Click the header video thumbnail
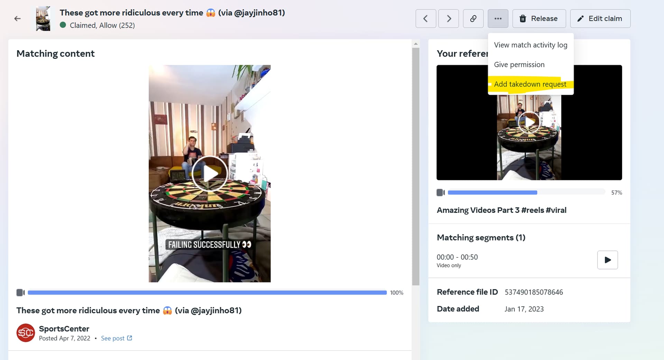 coord(43,19)
